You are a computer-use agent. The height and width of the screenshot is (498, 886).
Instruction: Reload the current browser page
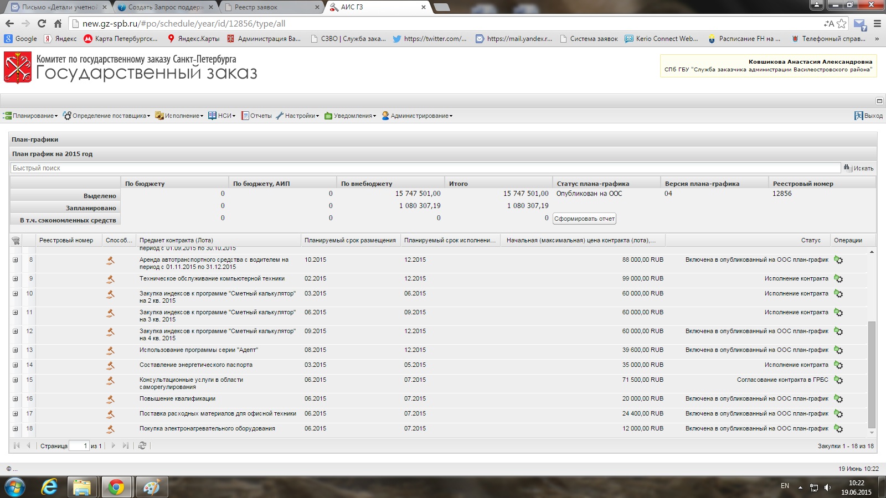(42, 23)
